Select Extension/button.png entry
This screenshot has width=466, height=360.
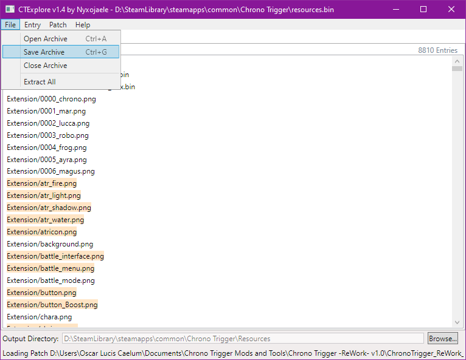[41, 293]
